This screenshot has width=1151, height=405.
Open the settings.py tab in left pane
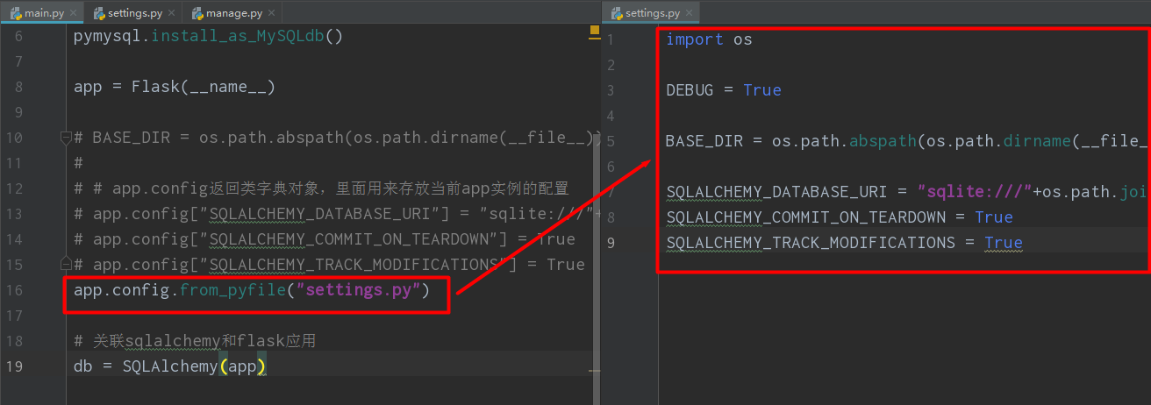point(134,13)
